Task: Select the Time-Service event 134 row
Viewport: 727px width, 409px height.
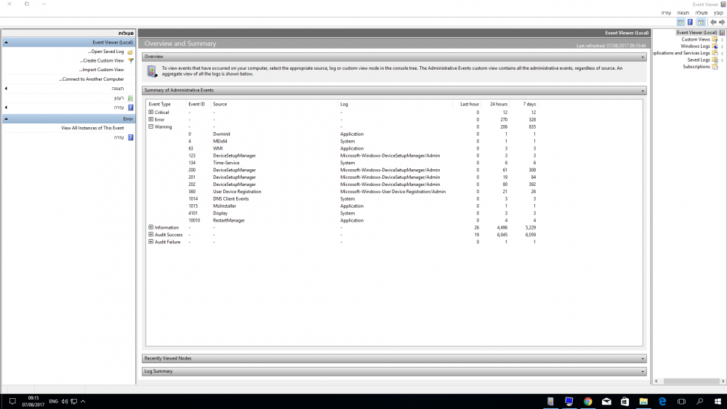Action: coord(342,163)
